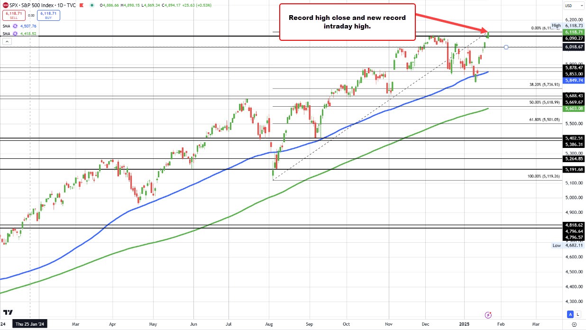
Task: Click the 5,669.67 price axis label
Action: tap(574, 102)
